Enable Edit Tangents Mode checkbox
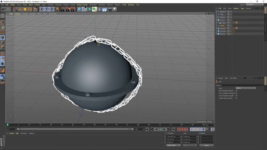This screenshot has width=267, height=150. click(x=237, y=91)
